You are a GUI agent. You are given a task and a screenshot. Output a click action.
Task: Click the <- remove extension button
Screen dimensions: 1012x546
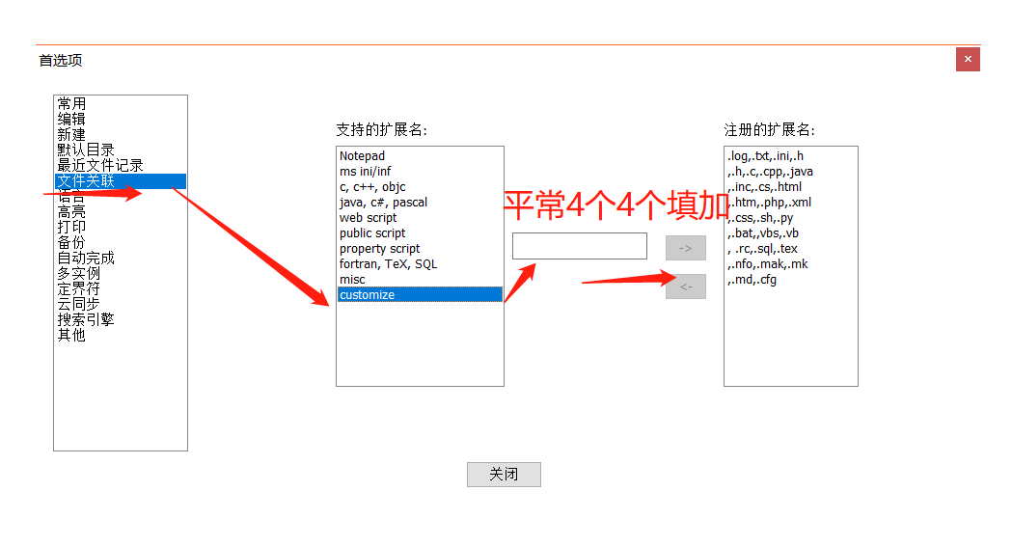click(x=685, y=287)
